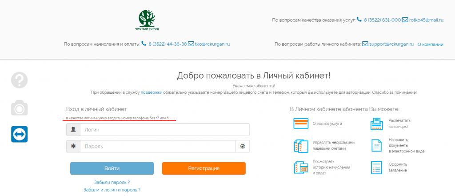The image size is (455, 196).
Task: Click Направить документы в электронном виде text
Action: click(407, 145)
